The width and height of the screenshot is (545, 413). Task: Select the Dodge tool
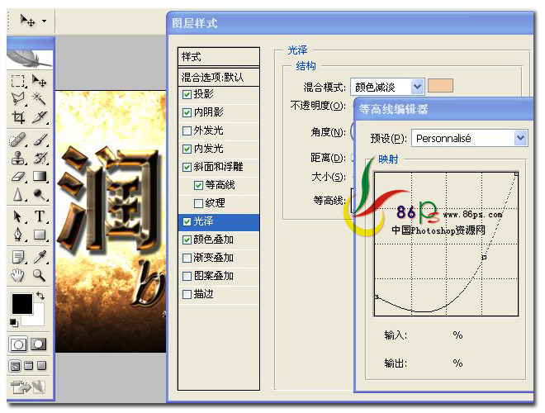tap(40, 195)
